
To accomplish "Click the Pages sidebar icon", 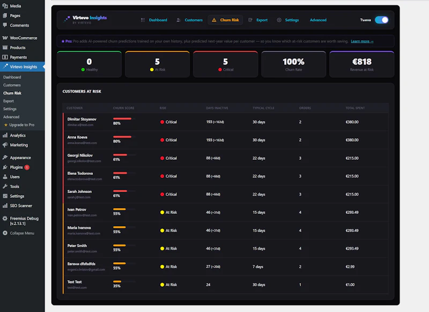I will (5, 16).
